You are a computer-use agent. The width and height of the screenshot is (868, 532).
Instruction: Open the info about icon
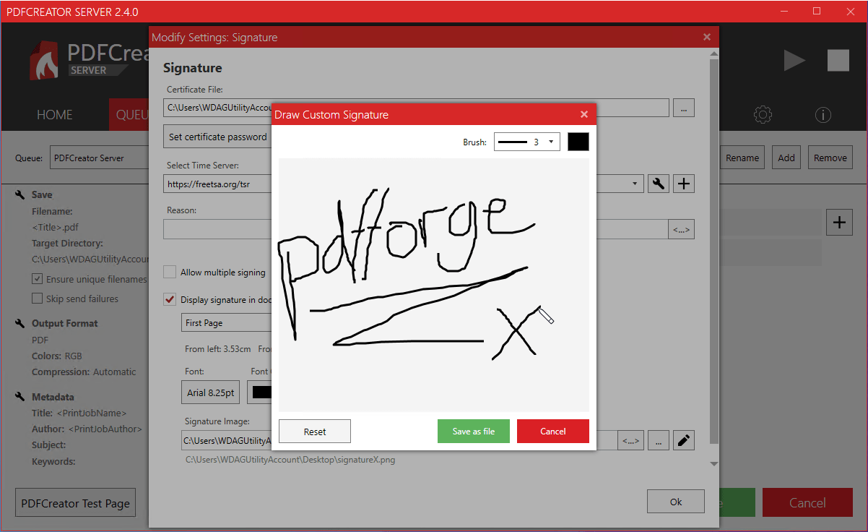click(823, 115)
